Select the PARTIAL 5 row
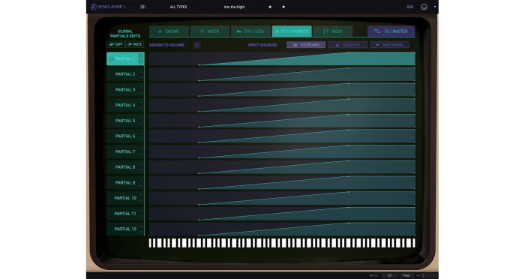This screenshot has width=525, height=279. click(125, 121)
